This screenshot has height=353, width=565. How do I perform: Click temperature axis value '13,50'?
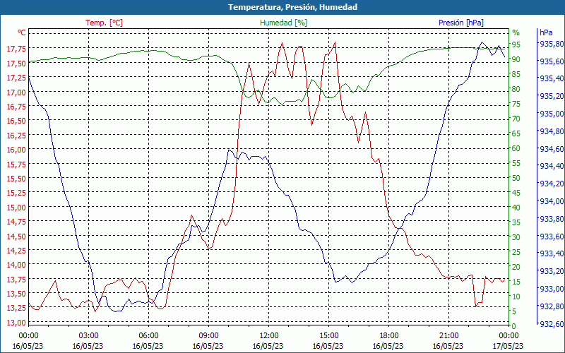tap(16, 294)
